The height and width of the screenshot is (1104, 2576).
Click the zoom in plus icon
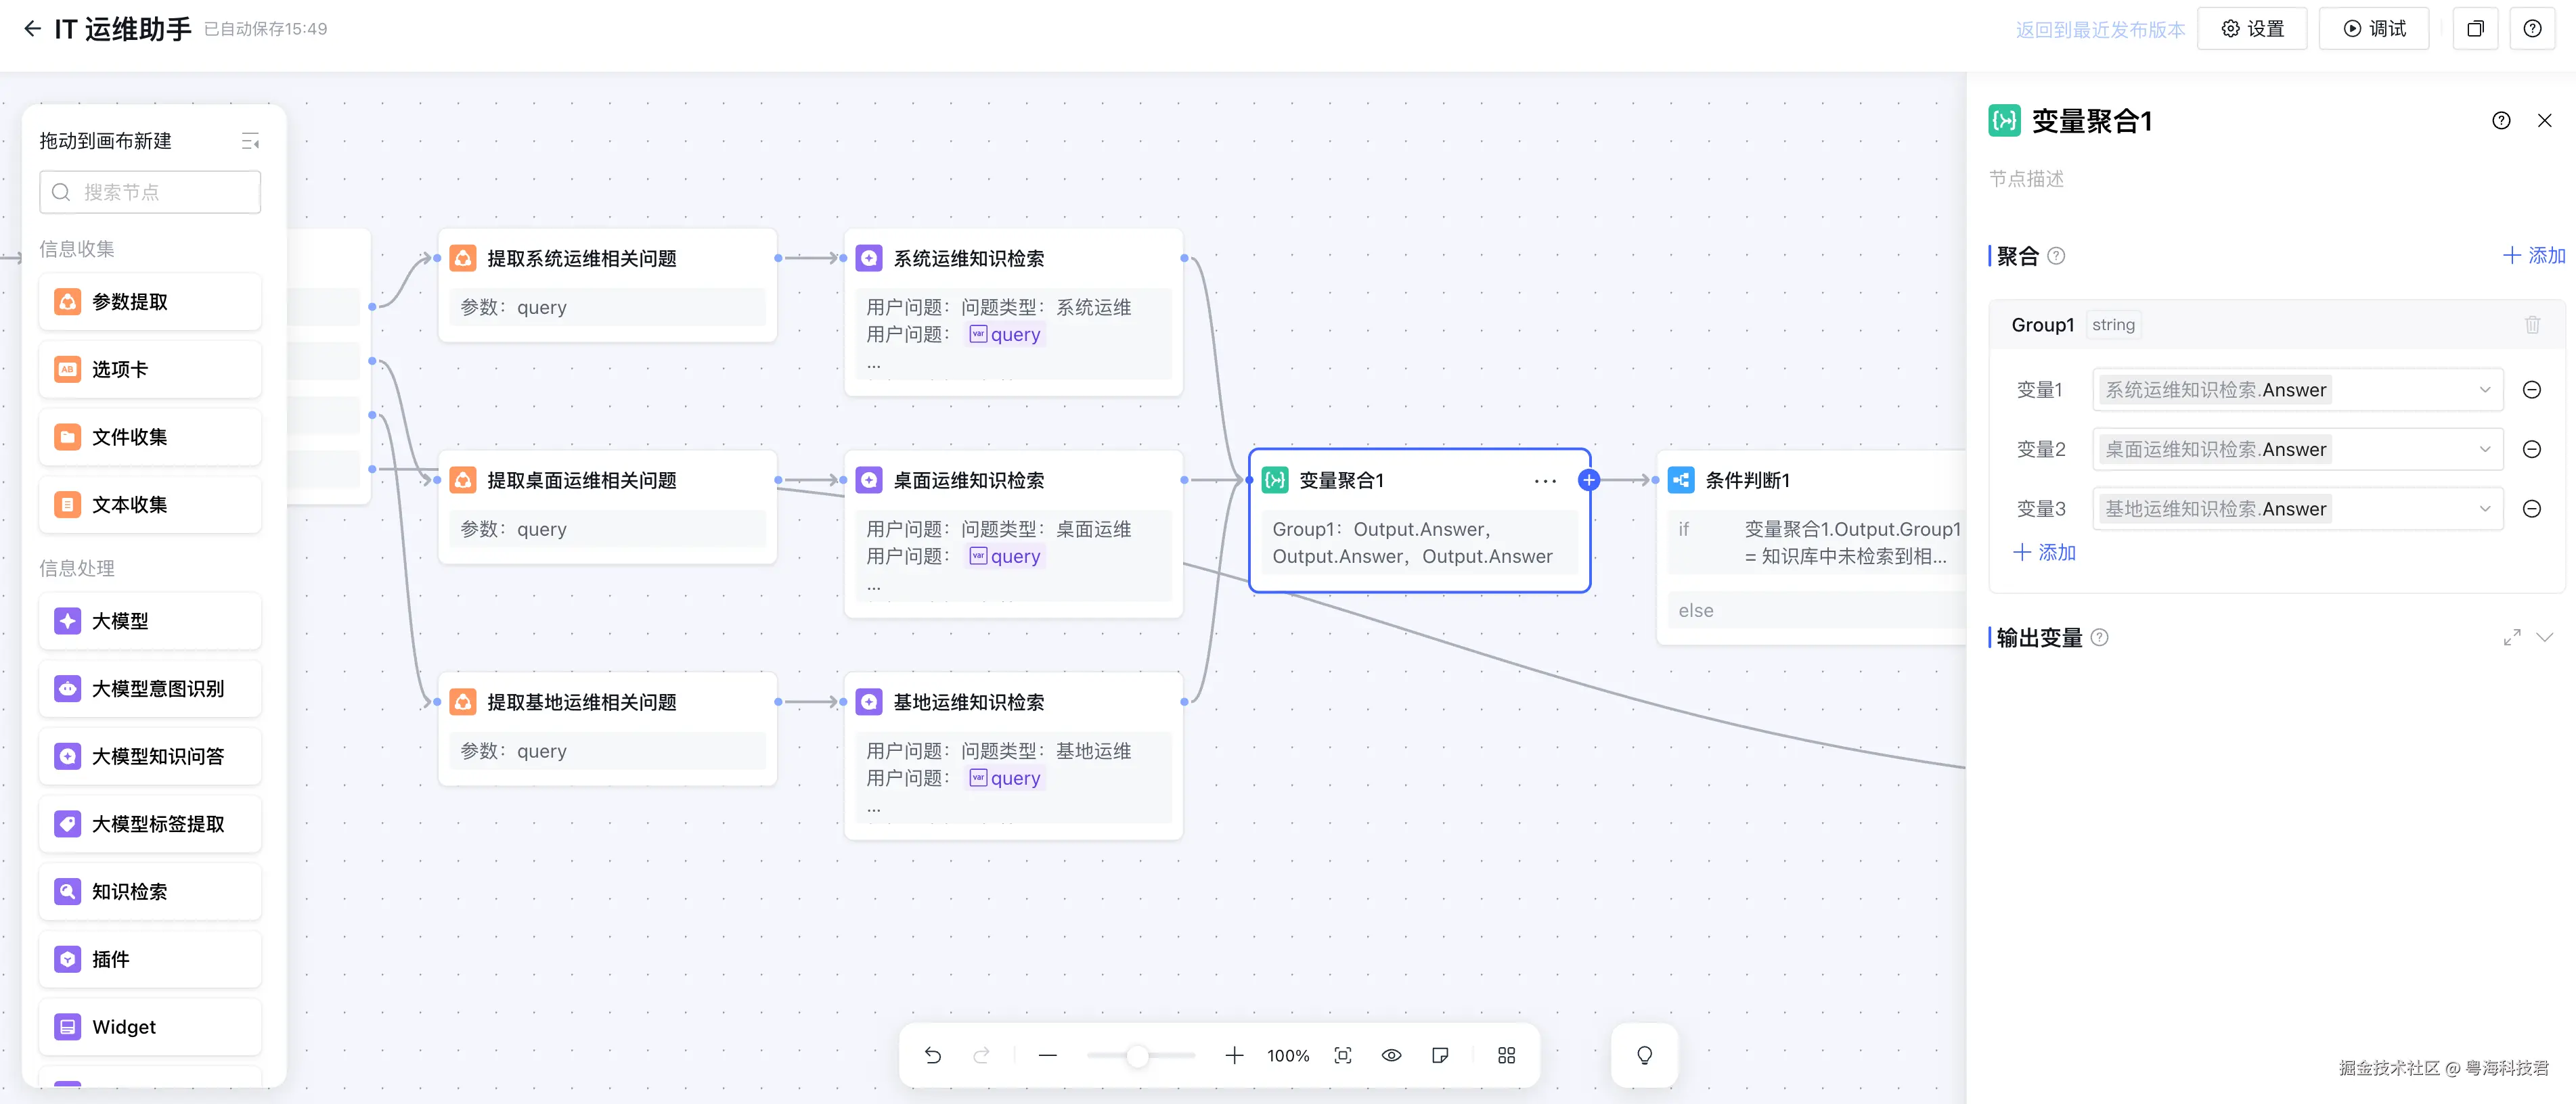1234,1055
